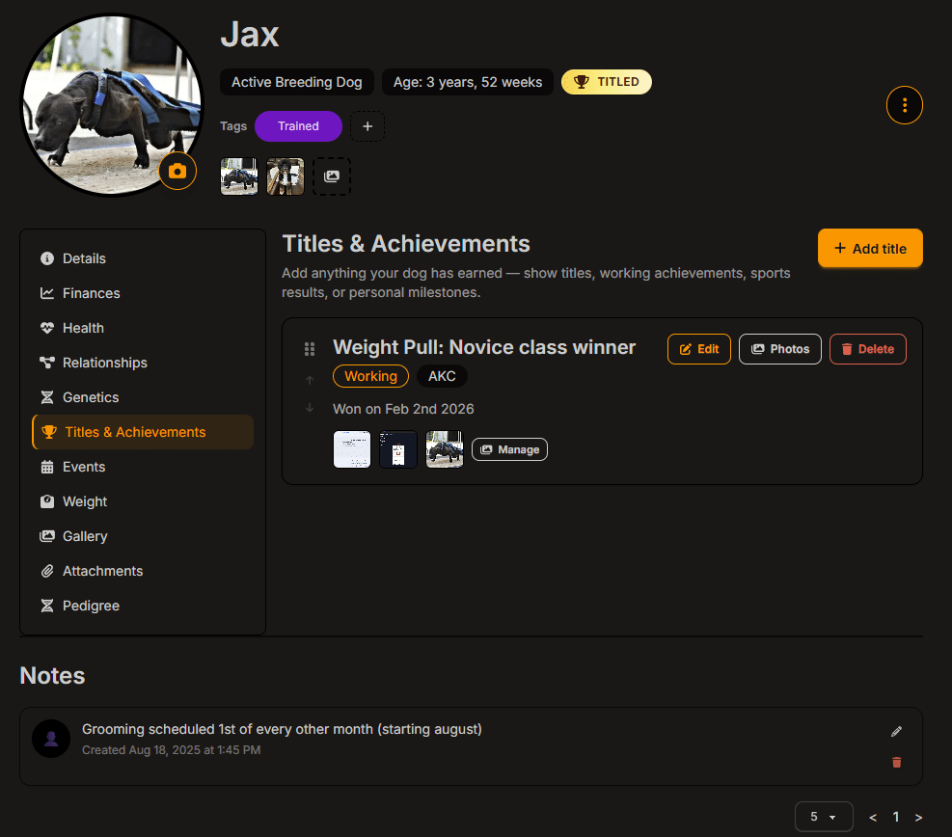Open the notes per page dropdown
This screenshot has height=837, width=952.
pyautogui.click(x=823, y=817)
